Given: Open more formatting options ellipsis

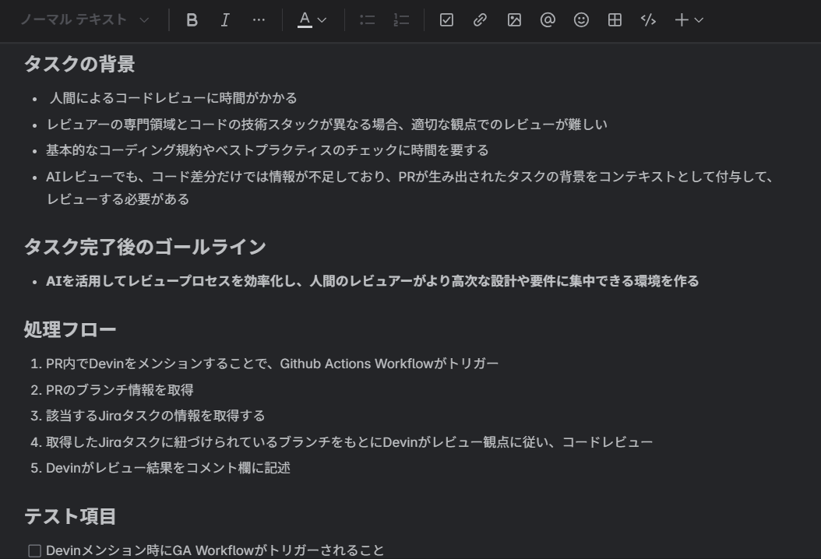Looking at the screenshot, I should [259, 20].
